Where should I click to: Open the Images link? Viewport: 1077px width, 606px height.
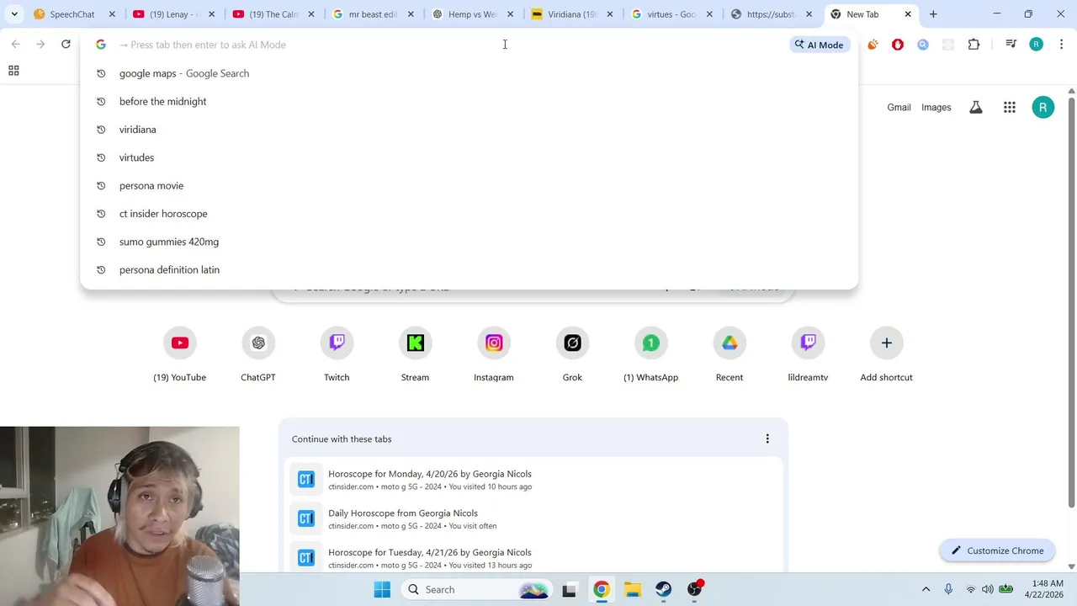(x=936, y=107)
